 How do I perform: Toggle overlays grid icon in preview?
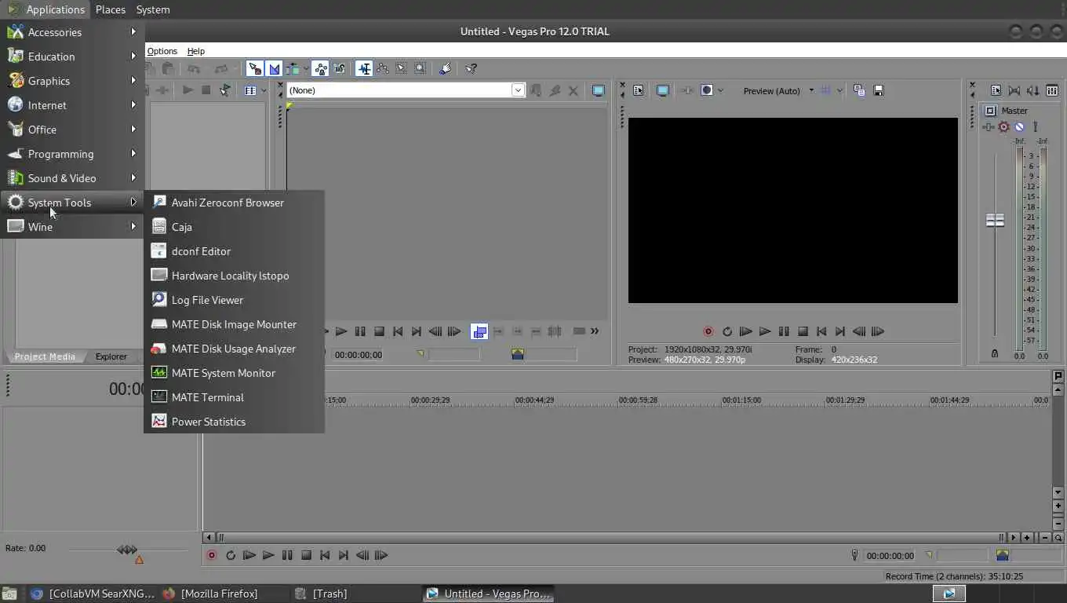(825, 90)
